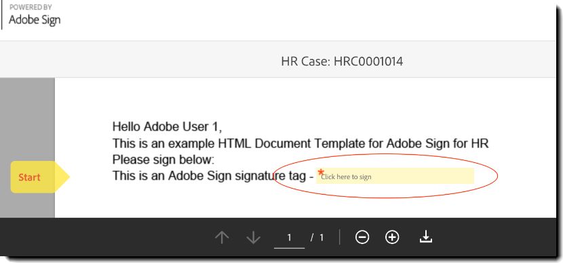The width and height of the screenshot is (563, 263).
Task: Click the 'example HTML Document Template' sentence
Action: (x=300, y=143)
